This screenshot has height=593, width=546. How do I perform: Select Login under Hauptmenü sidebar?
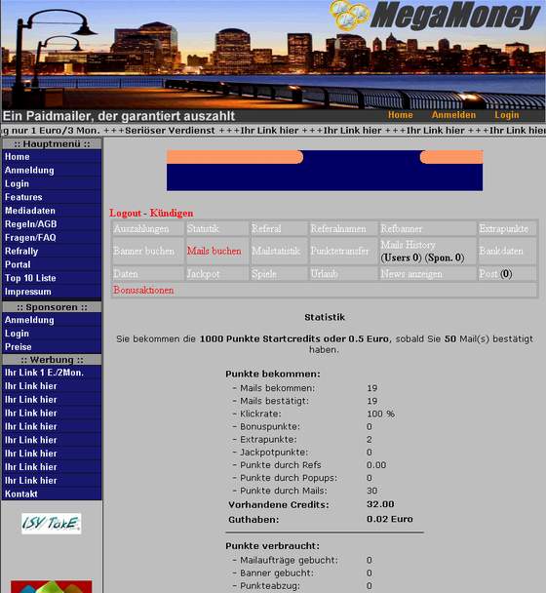point(17,183)
